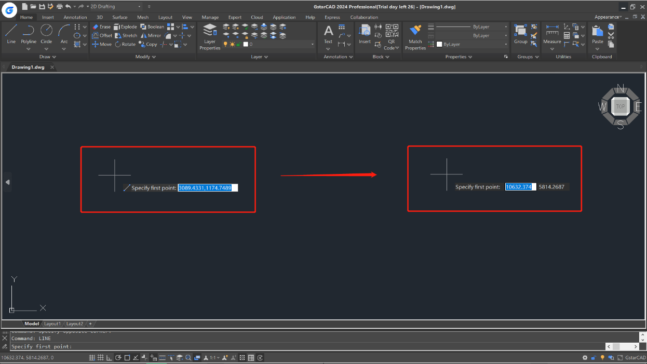Viewport: 647px width, 364px height.
Task: Open the View ribbon tab
Action: click(x=187, y=18)
